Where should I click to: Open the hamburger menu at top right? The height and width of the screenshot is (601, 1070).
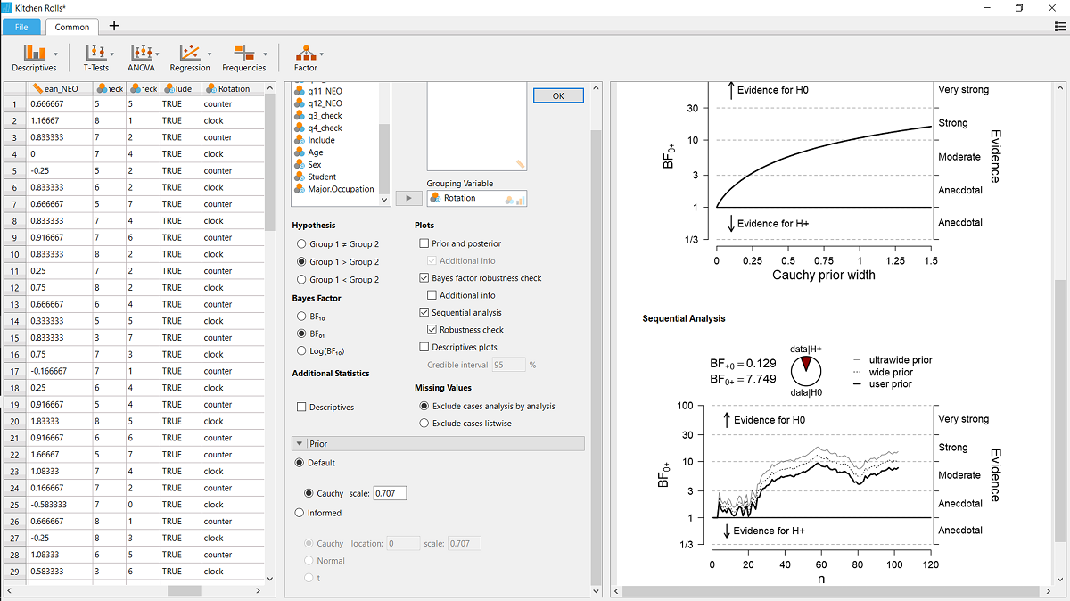click(x=1058, y=27)
